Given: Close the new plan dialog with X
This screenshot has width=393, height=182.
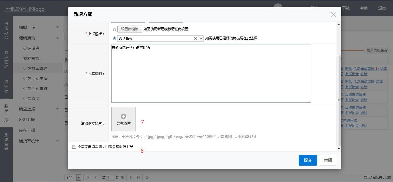Looking at the screenshot, I should (333, 14).
